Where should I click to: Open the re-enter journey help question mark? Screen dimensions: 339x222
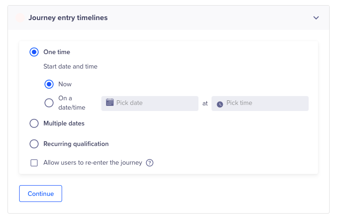150,163
